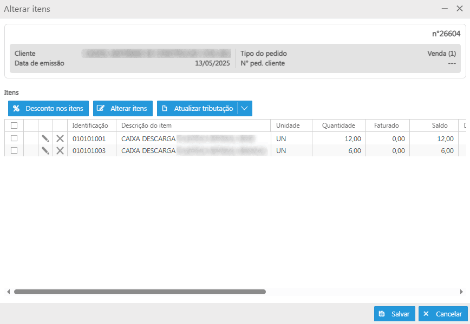The height and width of the screenshot is (324, 470).
Task: Click the right arrow of horizontal scrollbar
Action: click(x=461, y=292)
